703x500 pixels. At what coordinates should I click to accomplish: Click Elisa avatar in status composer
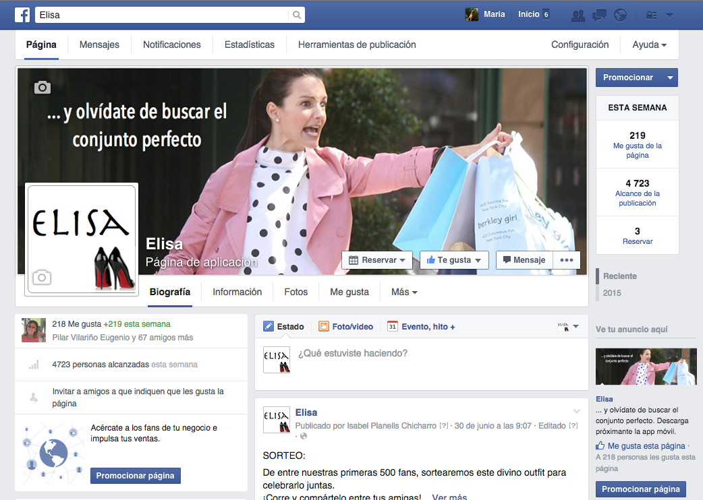click(276, 360)
